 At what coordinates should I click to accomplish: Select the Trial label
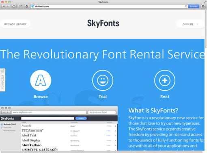[x=103, y=97]
